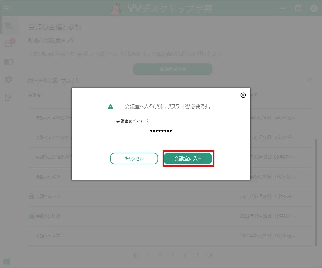Click the warning triangle in the password dialog
322x268 pixels.
[x=111, y=106]
